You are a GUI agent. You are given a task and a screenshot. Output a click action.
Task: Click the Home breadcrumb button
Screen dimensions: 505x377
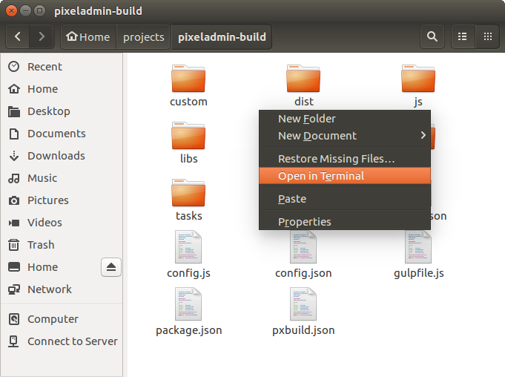pyautogui.click(x=88, y=37)
